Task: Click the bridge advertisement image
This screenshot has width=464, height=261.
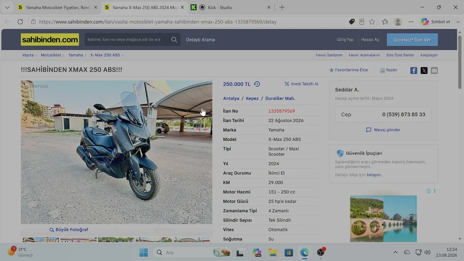Action: coord(383,219)
